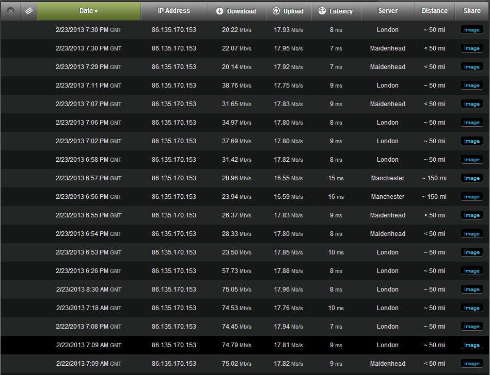Screen dimensions: 490x375
Task: Open Image for the 6:55 PM result
Action: (x=471, y=215)
